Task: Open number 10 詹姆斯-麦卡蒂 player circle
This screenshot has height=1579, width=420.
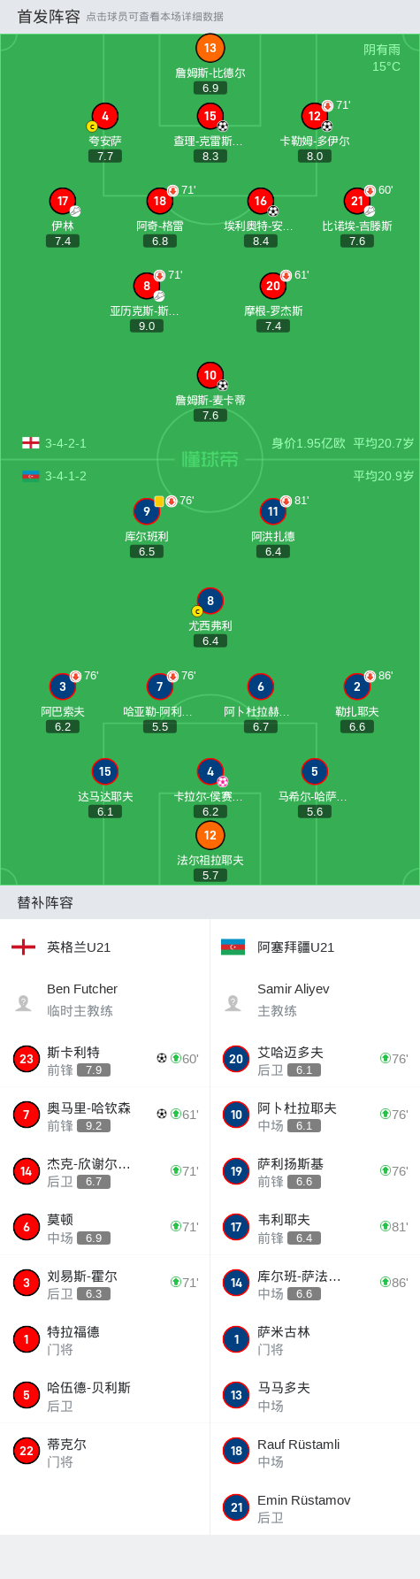Action: click(210, 375)
